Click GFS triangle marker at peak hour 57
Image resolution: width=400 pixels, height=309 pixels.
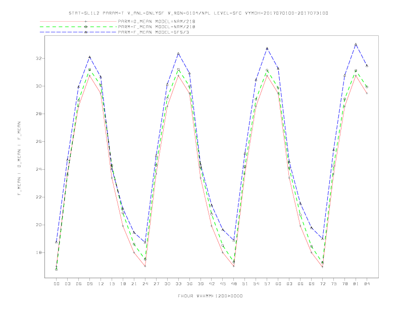pyautogui.click(x=267, y=48)
